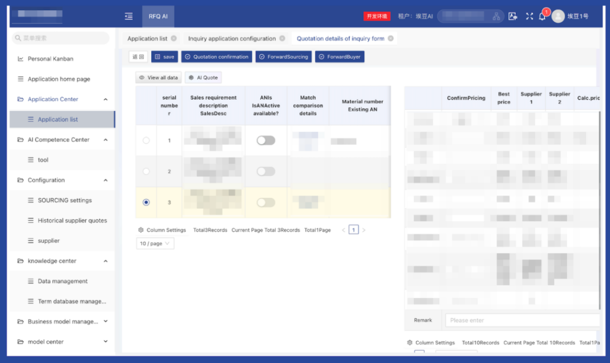Close the Application list tab
Image resolution: width=610 pixels, height=363 pixels.
coord(174,38)
